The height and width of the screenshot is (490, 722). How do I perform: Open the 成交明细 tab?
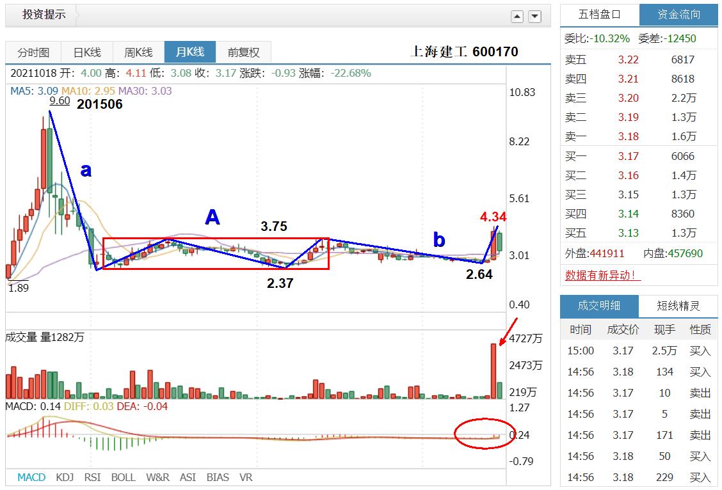pyautogui.click(x=599, y=306)
